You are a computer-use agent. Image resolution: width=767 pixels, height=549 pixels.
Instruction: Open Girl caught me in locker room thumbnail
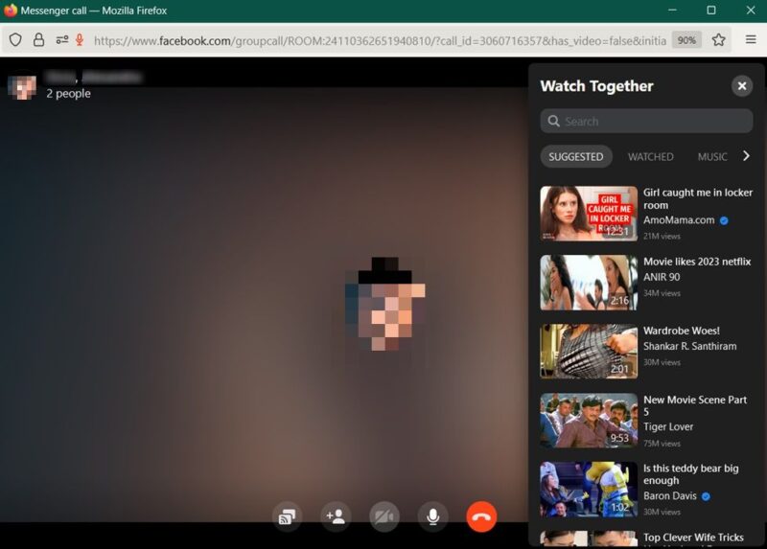click(589, 213)
